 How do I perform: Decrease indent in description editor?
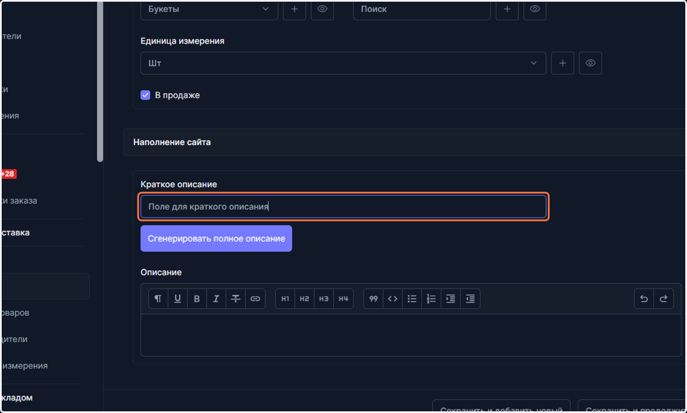click(471, 299)
